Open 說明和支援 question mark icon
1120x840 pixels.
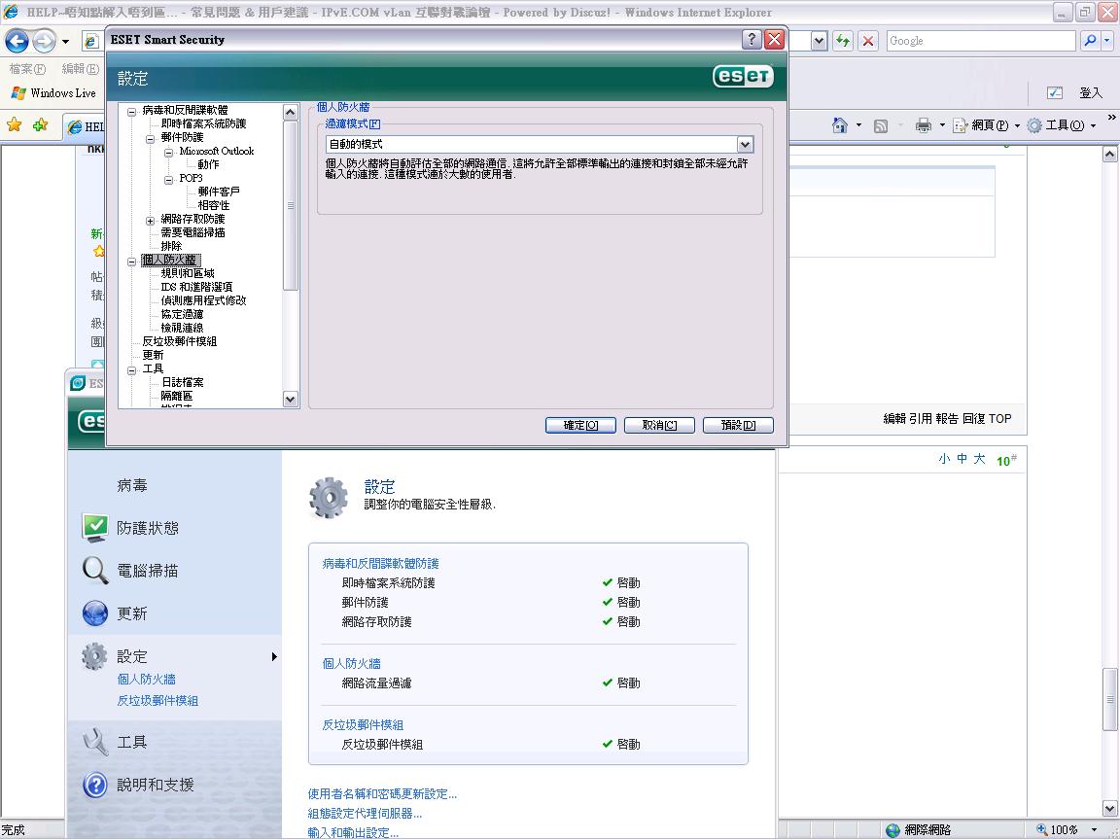point(95,785)
